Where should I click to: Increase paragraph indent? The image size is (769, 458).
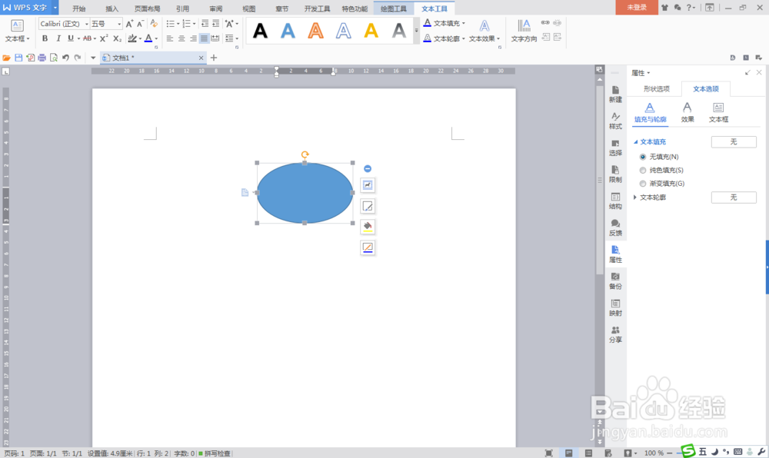click(216, 24)
